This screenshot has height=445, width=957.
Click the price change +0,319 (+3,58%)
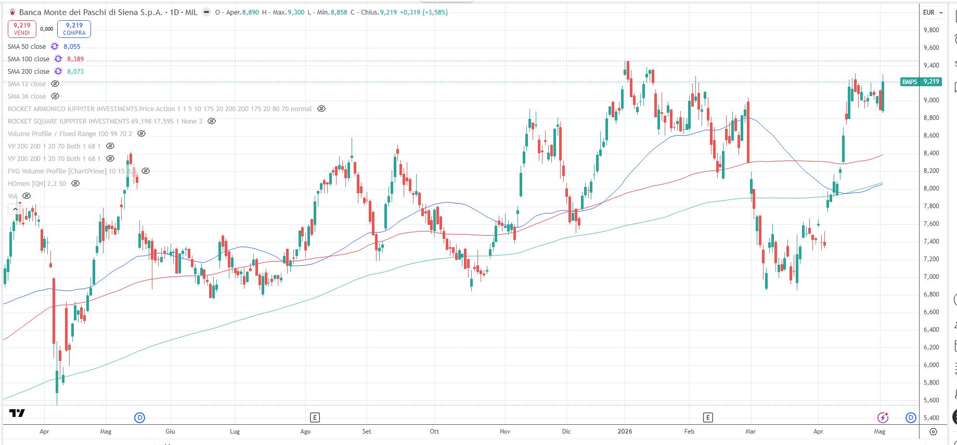424,12
